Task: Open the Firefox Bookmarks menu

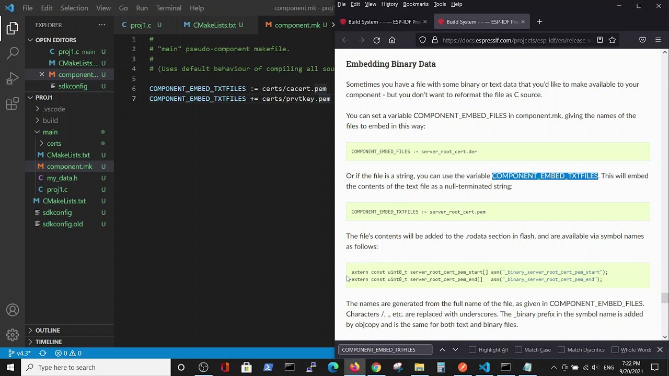Action: click(x=416, y=4)
